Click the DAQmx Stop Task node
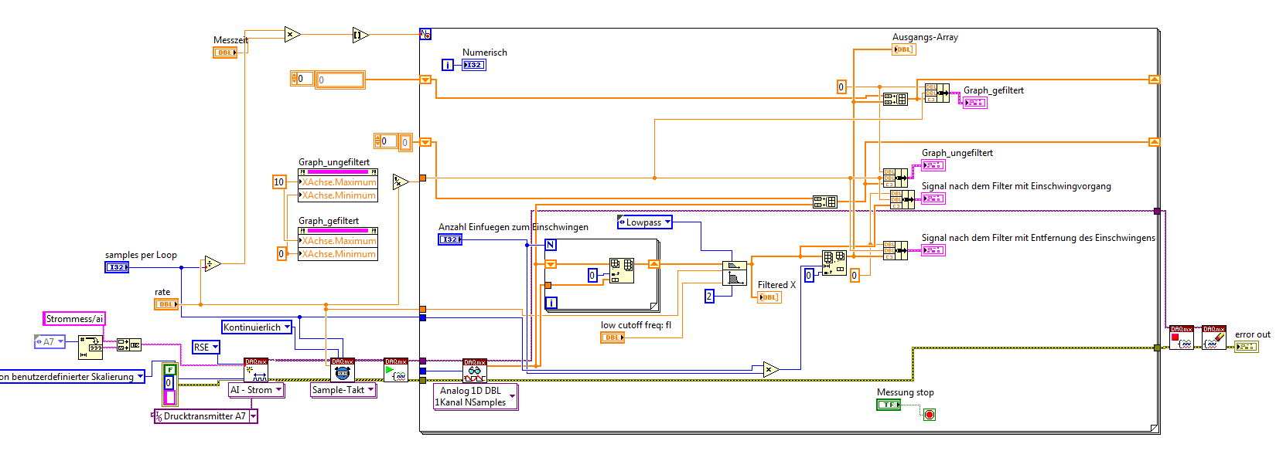The width and height of the screenshot is (1276, 468). pyautogui.click(x=1181, y=337)
